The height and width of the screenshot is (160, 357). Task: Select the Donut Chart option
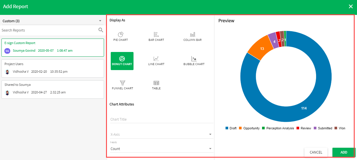(x=122, y=61)
